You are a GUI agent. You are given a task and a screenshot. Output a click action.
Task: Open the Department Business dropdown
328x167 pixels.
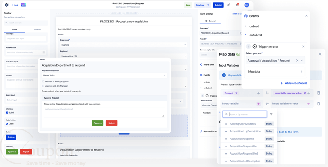(x=124, y=45)
